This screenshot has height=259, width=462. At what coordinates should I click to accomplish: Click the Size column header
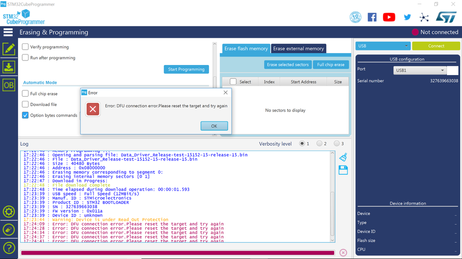tap(338, 82)
